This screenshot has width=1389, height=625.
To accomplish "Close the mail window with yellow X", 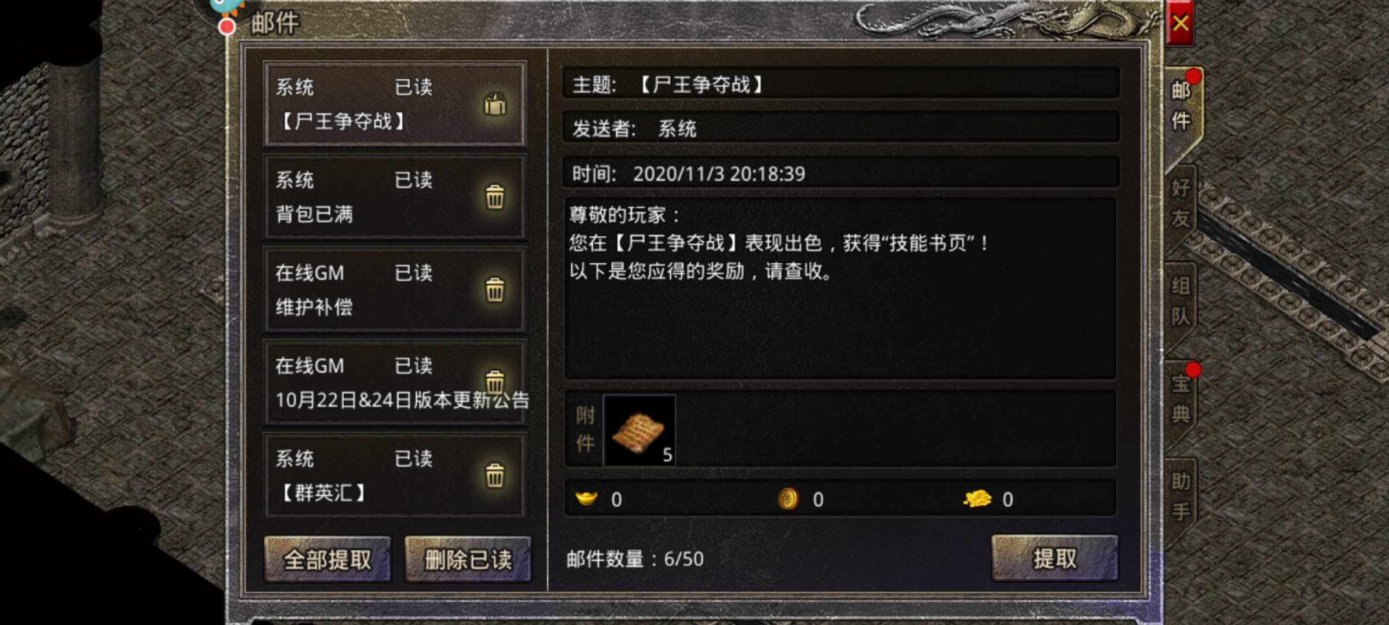I will 1180,23.
